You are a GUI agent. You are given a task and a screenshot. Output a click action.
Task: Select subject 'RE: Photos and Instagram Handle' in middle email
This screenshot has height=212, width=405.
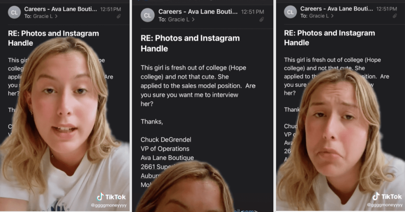coord(190,43)
